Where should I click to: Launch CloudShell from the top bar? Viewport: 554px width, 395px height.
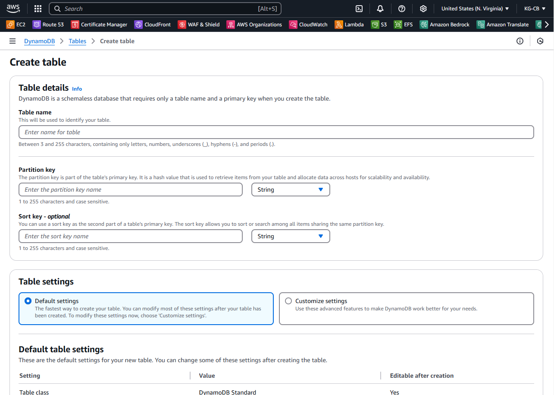coord(359,9)
